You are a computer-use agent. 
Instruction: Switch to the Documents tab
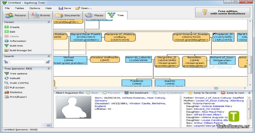68,15
